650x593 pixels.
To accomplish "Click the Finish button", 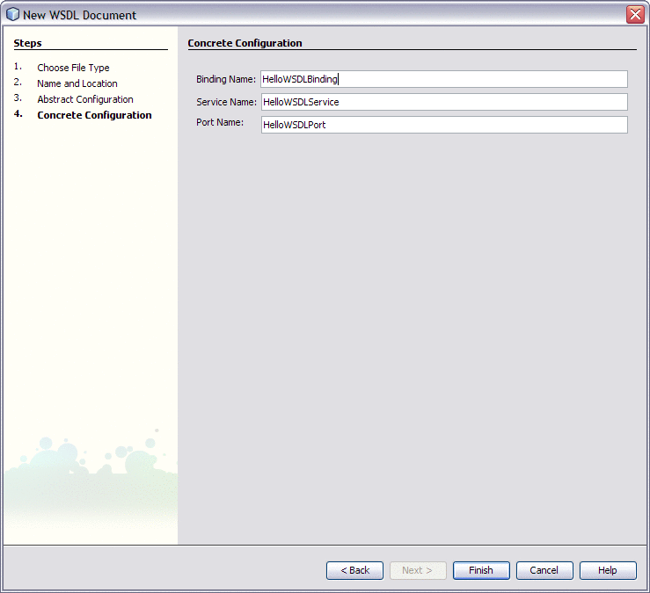I will pos(481,570).
